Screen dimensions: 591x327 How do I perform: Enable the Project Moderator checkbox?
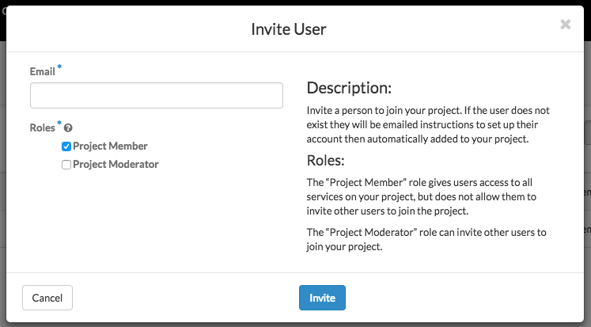[66, 165]
